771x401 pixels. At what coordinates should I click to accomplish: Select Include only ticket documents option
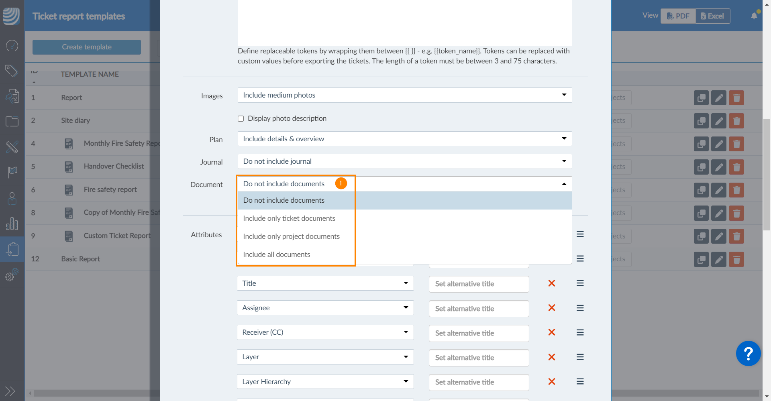click(289, 218)
